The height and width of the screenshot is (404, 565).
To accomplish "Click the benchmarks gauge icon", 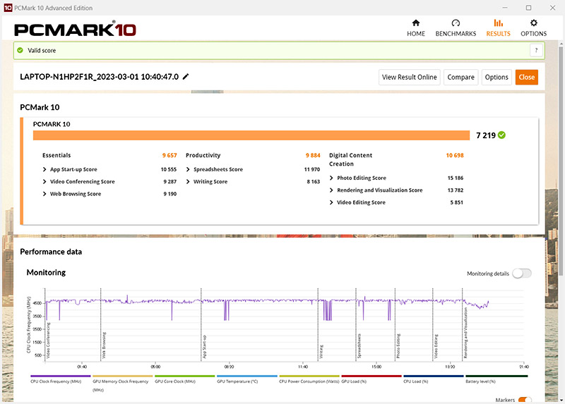I will tap(456, 23).
